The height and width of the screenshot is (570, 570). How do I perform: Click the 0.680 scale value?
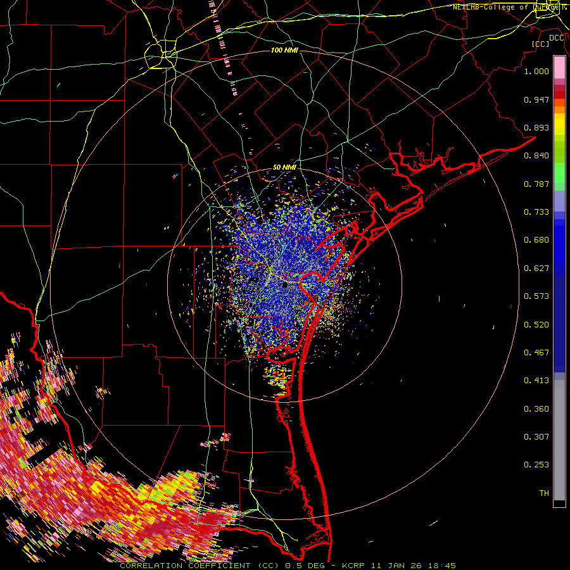tap(536, 240)
